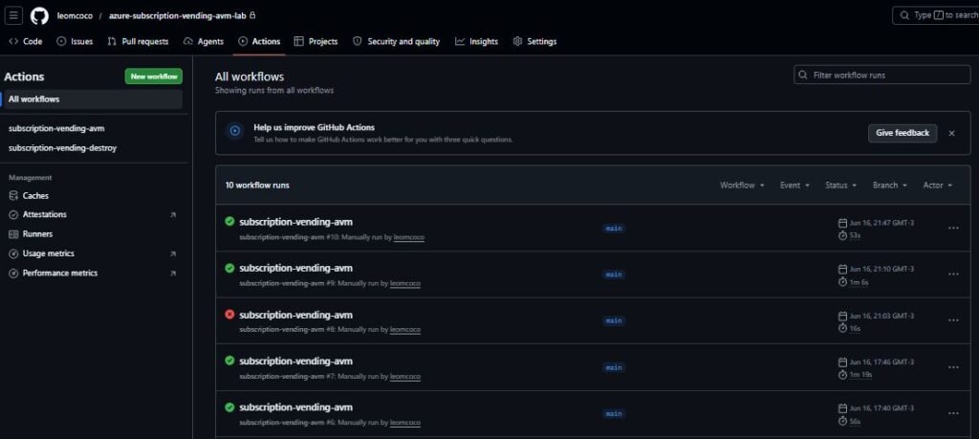Open subscription-vending-avm run #7

(296, 361)
